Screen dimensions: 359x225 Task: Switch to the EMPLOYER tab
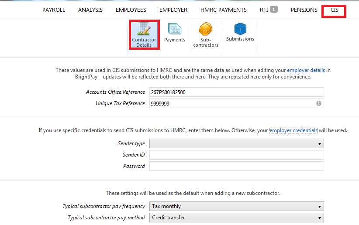tap(173, 10)
